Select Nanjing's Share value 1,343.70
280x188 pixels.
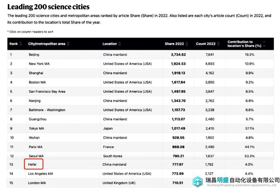[x=178, y=101]
